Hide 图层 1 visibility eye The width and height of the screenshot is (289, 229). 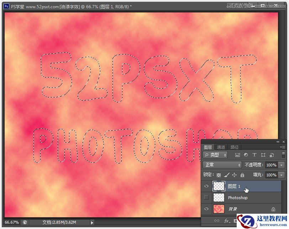[x=206, y=186]
